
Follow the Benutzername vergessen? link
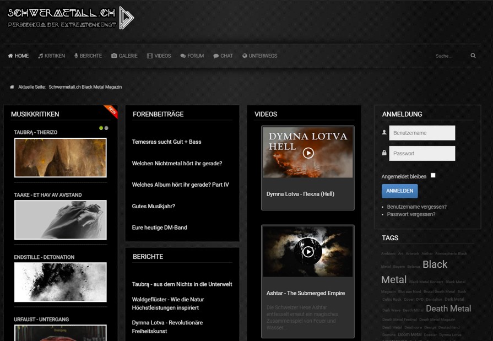point(417,207)
